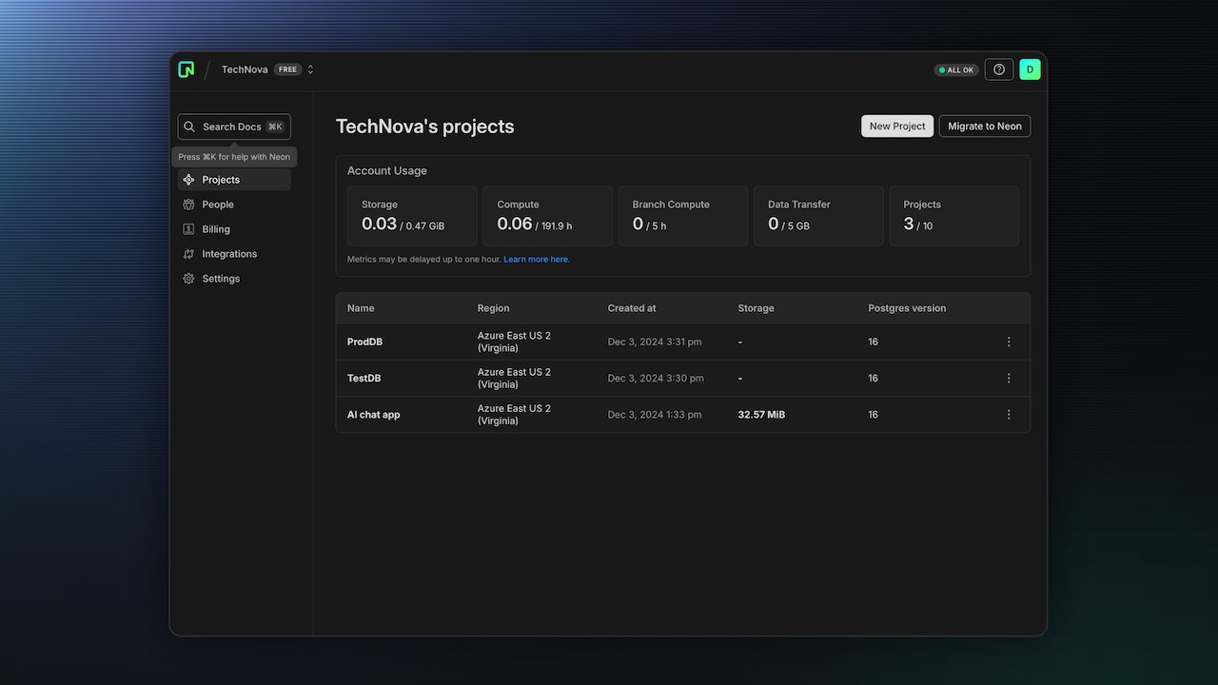Image resolution: width=1218 pixels, height=685 pixels.
Task: Click Postgres version 16 for ProdDB
Action: (x=874, y=342)
